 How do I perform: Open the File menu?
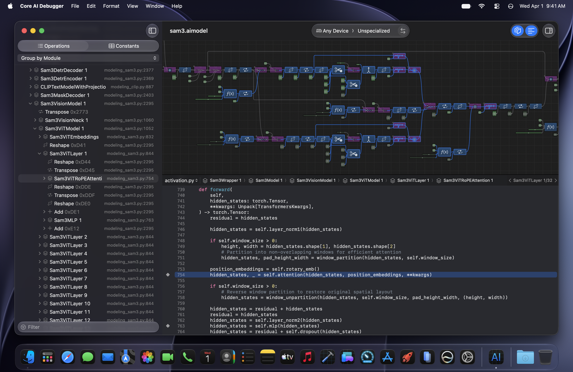[75, 6]
